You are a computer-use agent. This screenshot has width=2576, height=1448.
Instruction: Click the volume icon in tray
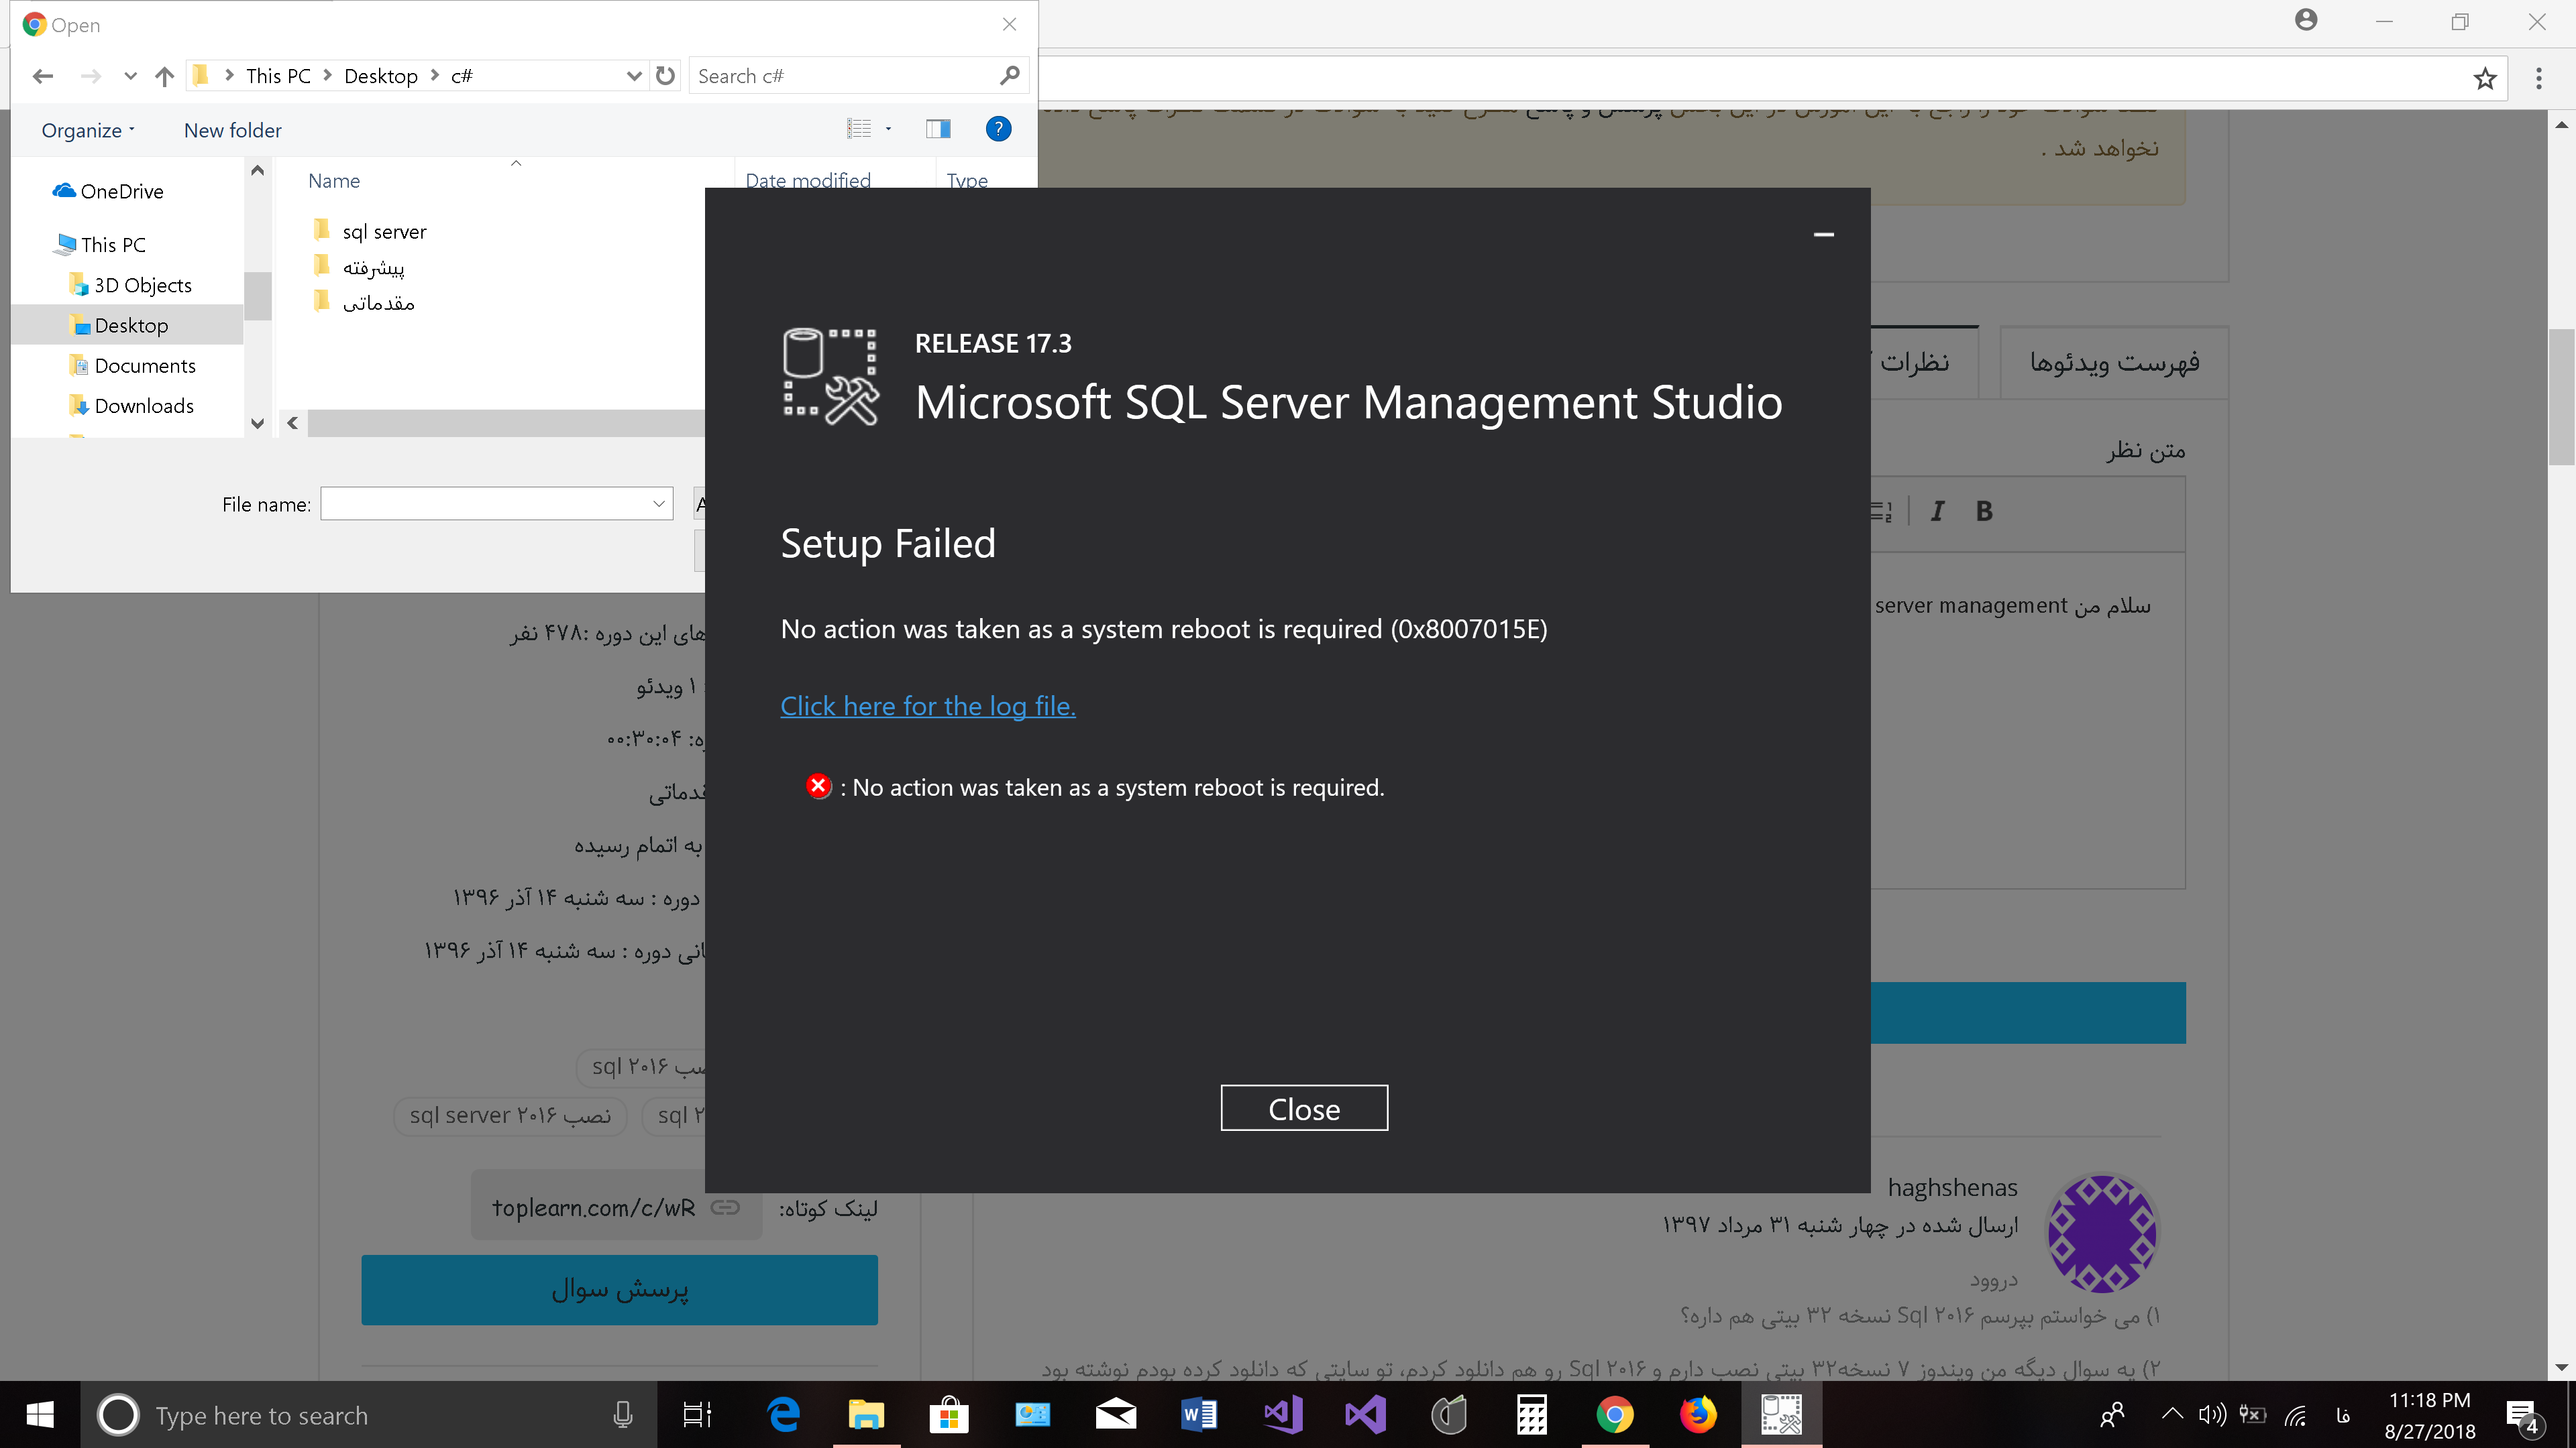2211,1414
